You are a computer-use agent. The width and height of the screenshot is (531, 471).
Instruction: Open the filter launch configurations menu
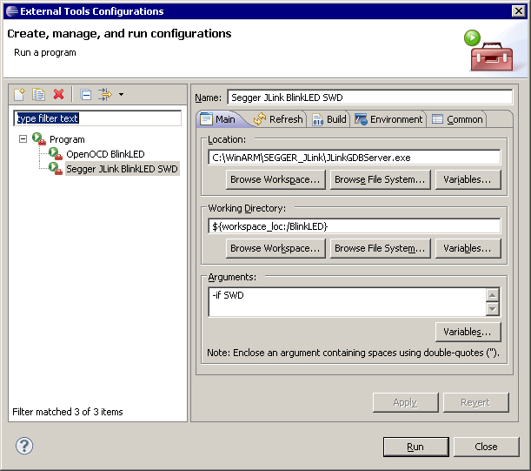click(105, 94)
